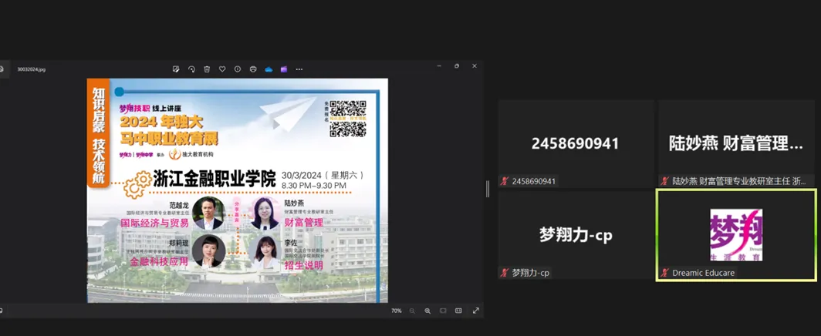This screenshot has height=336, width=821.
Task: Print the photo using the printer icon
Action: (x=253, y=69)
